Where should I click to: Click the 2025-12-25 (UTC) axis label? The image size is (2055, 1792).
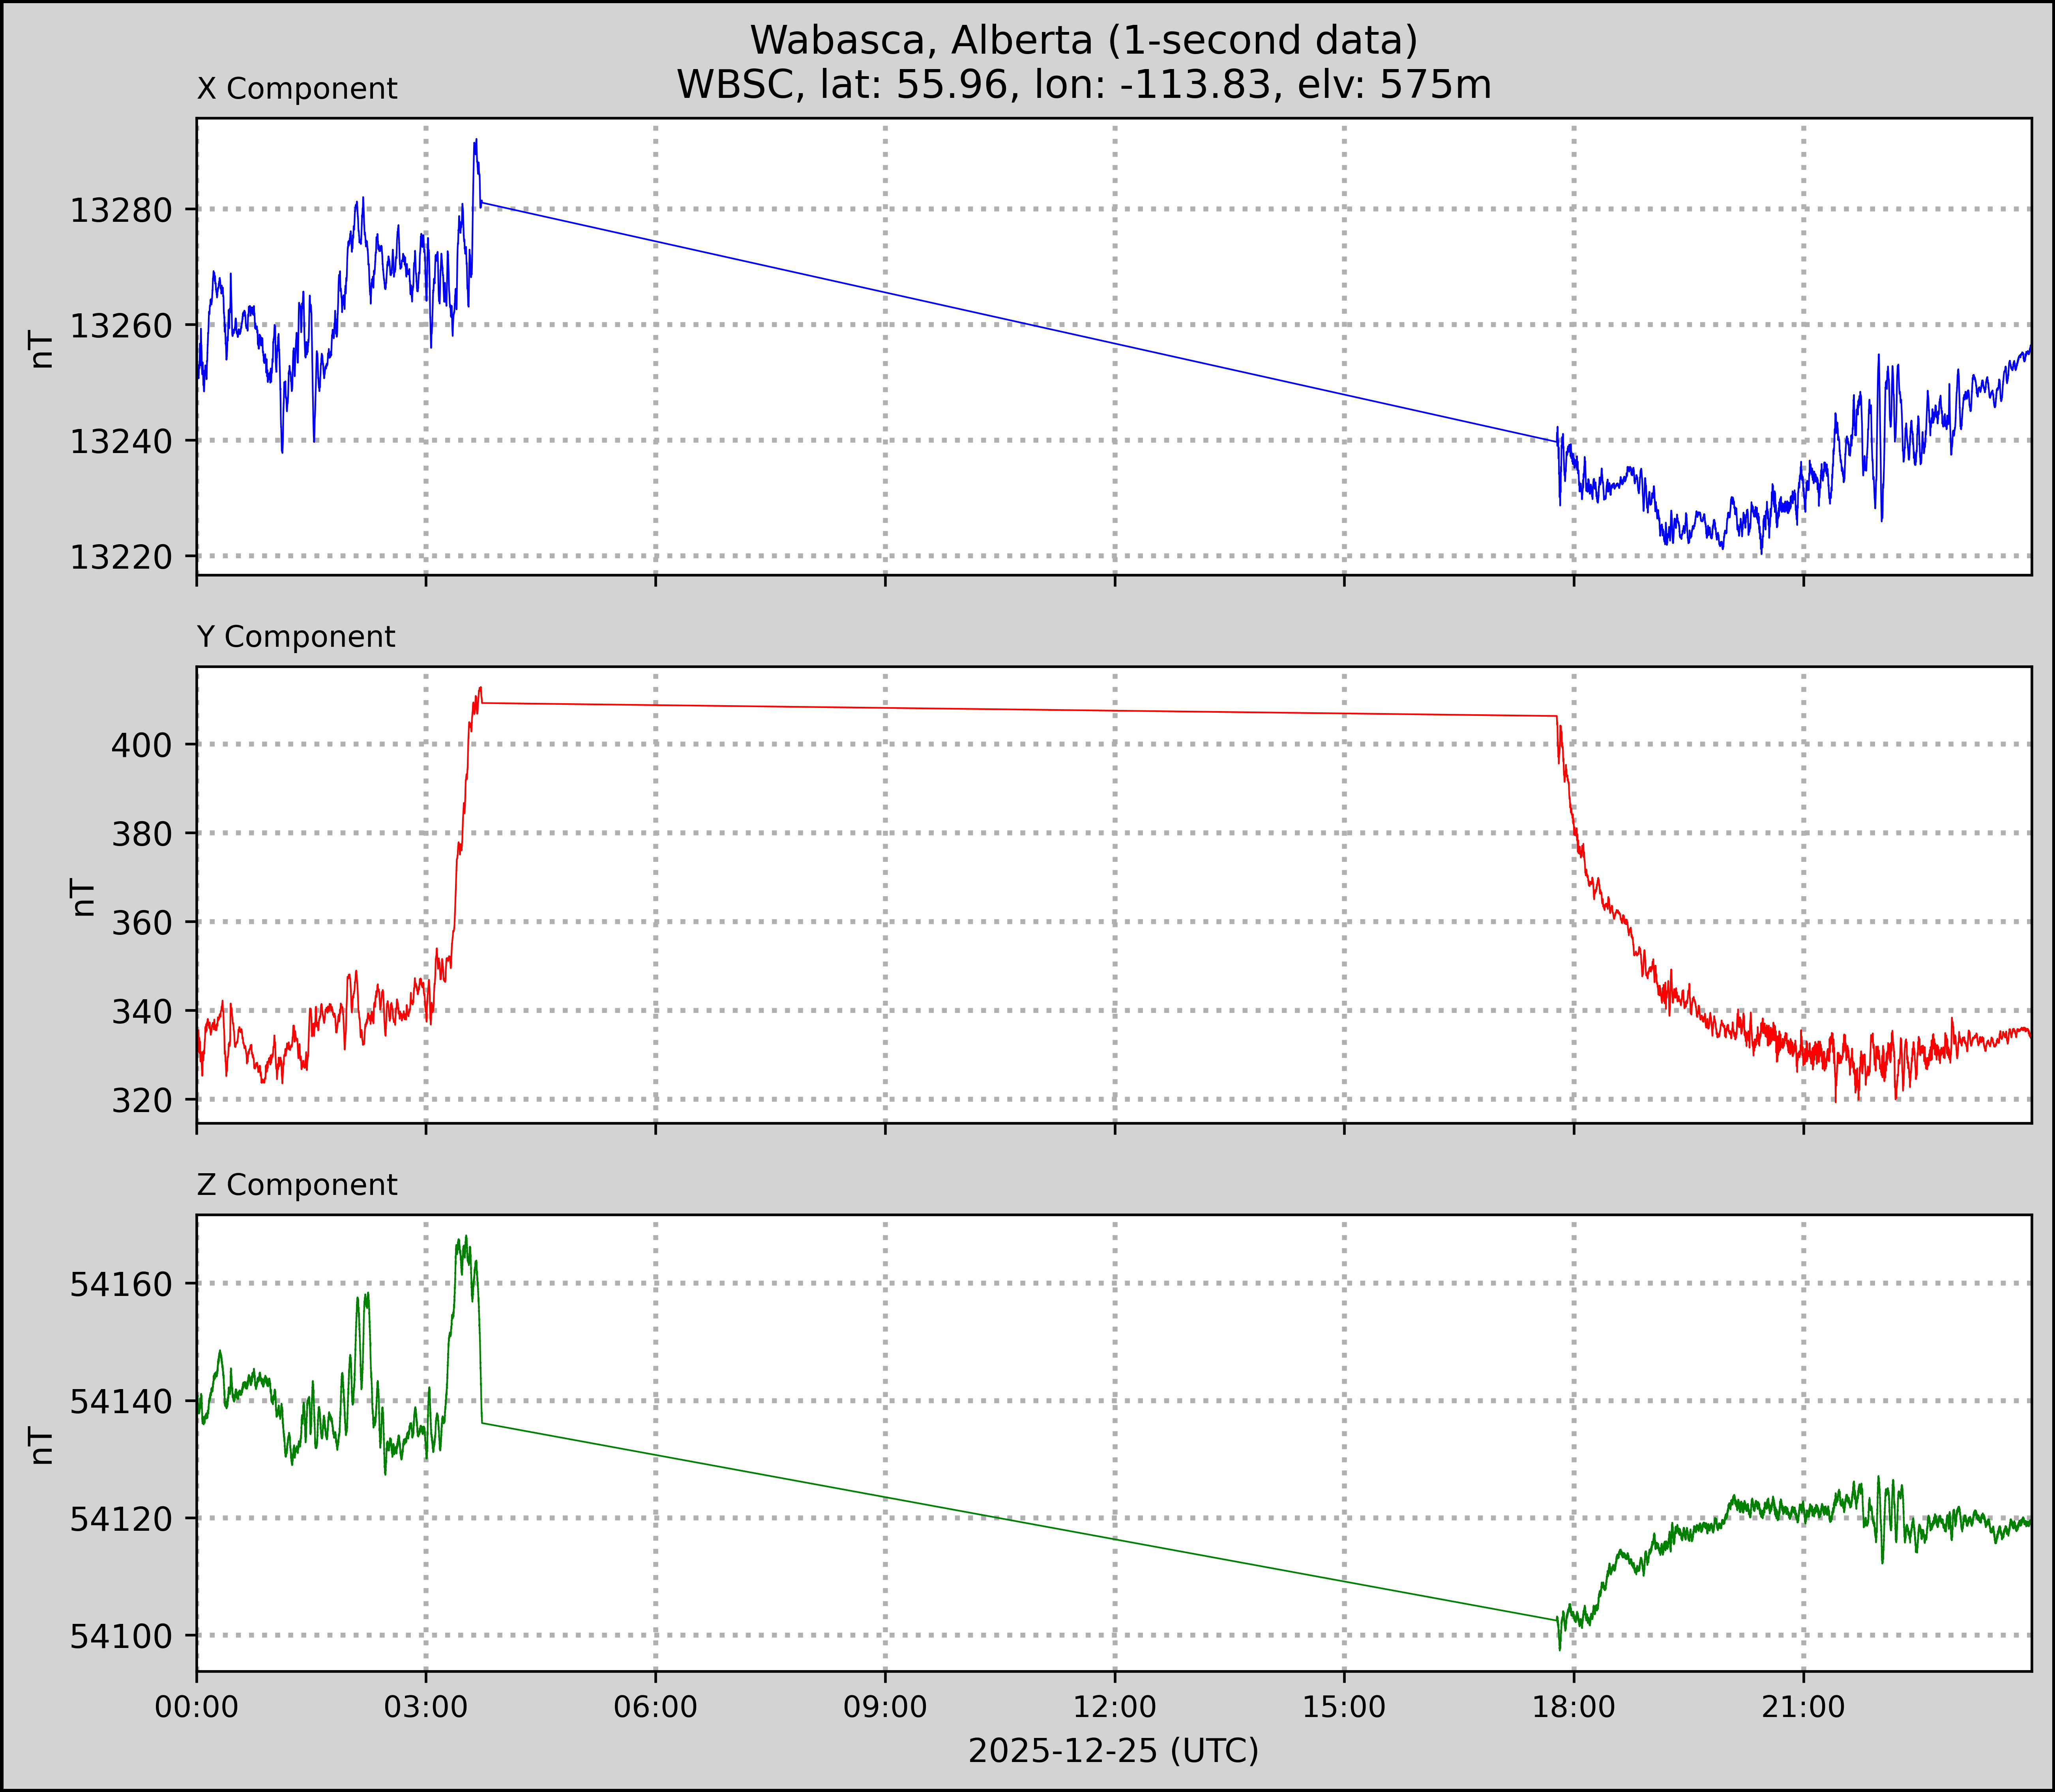[1113, 1750]
